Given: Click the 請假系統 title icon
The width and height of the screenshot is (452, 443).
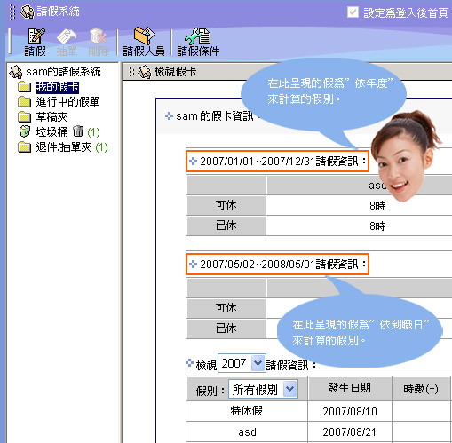Looking at the screenshot, I should click(x=28, y=12).
